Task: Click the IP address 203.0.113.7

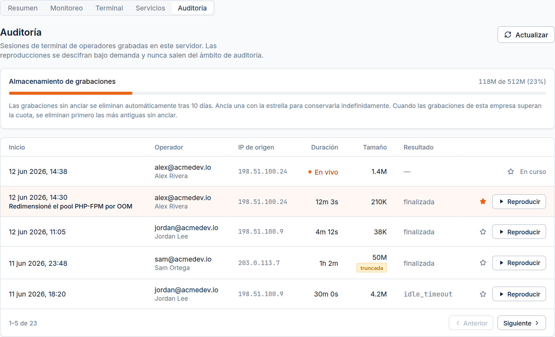Action: tap(259, 263)
